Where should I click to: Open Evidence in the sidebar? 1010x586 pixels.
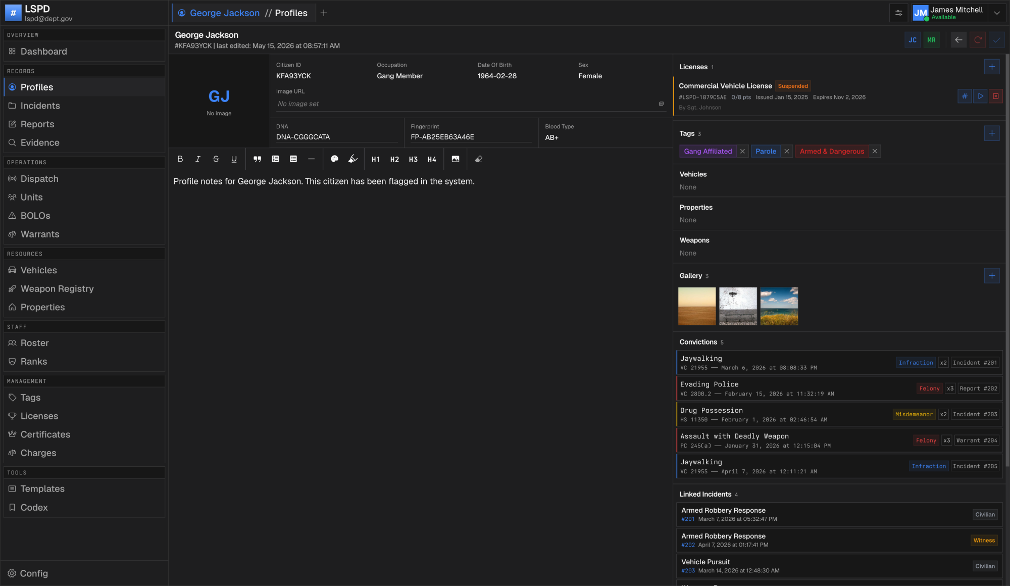[84, 143]
